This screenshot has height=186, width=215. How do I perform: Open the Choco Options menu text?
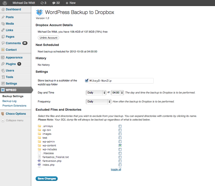click(16, 114)
